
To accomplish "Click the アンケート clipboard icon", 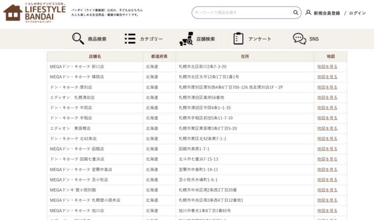I will [x=238, y=39].
